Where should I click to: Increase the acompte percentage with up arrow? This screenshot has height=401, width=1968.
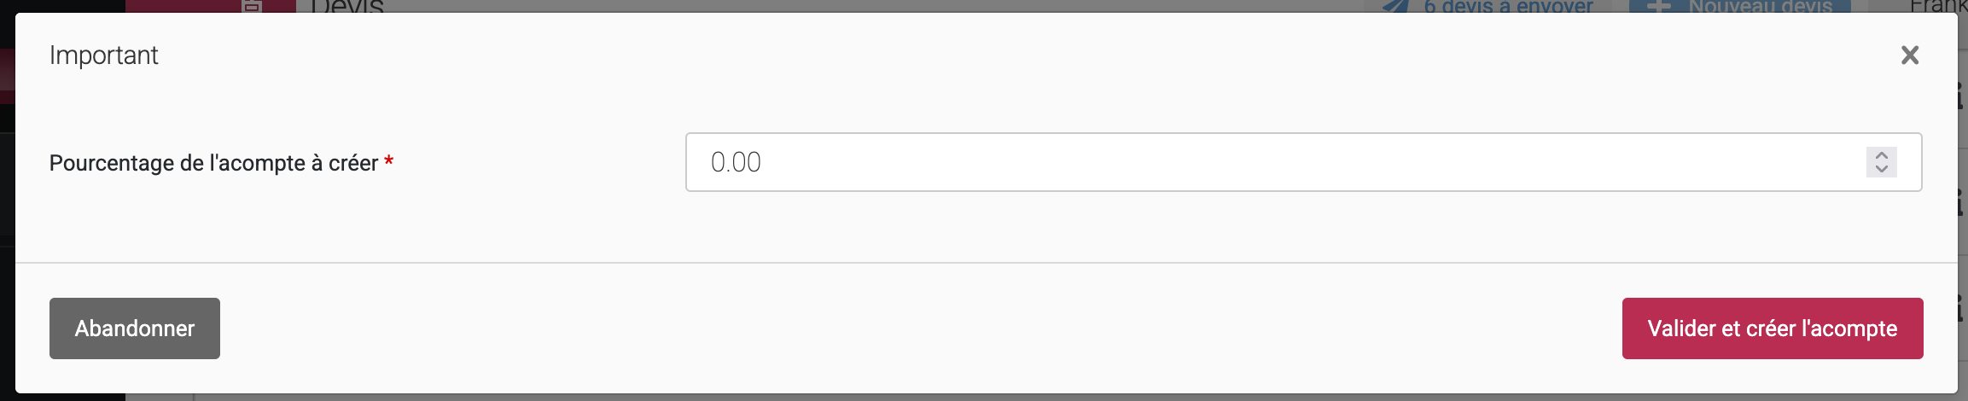pos(1881,155)
